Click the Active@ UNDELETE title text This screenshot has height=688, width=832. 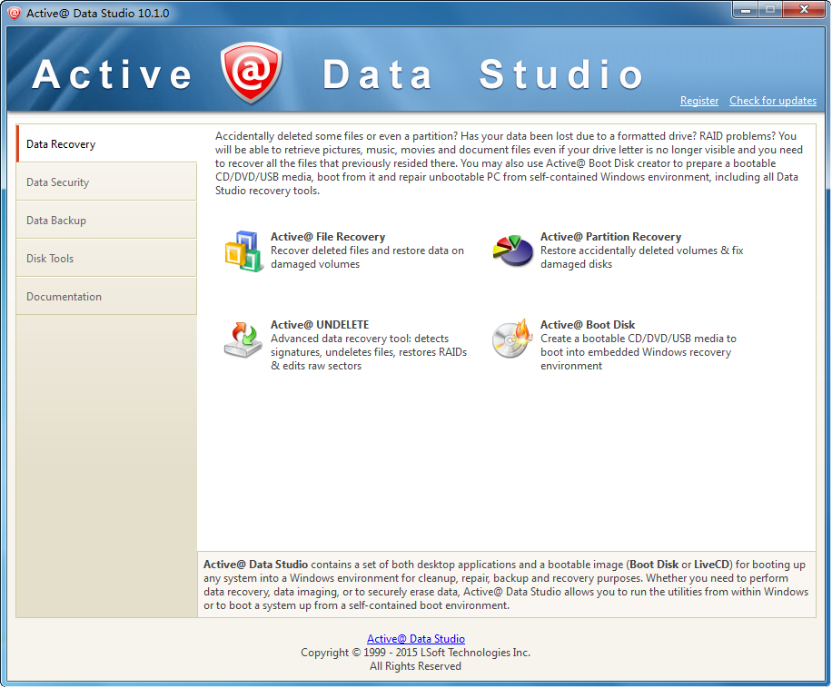pyautogui.click(x=320, y=325)
